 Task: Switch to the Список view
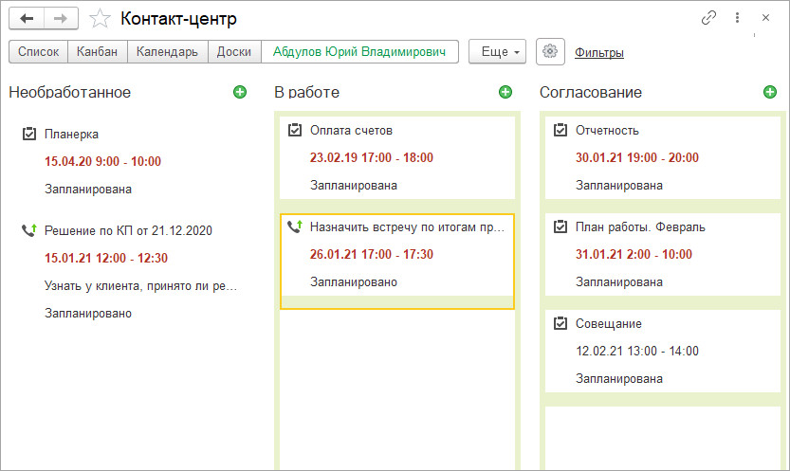(38, 52)
